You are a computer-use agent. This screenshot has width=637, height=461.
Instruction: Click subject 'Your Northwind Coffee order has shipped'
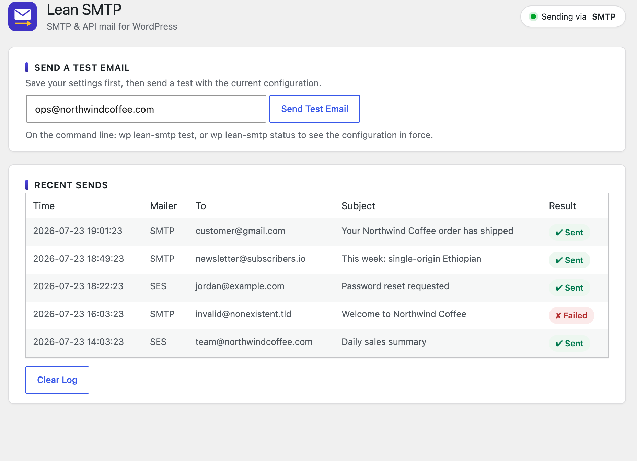tap(427, 231)
